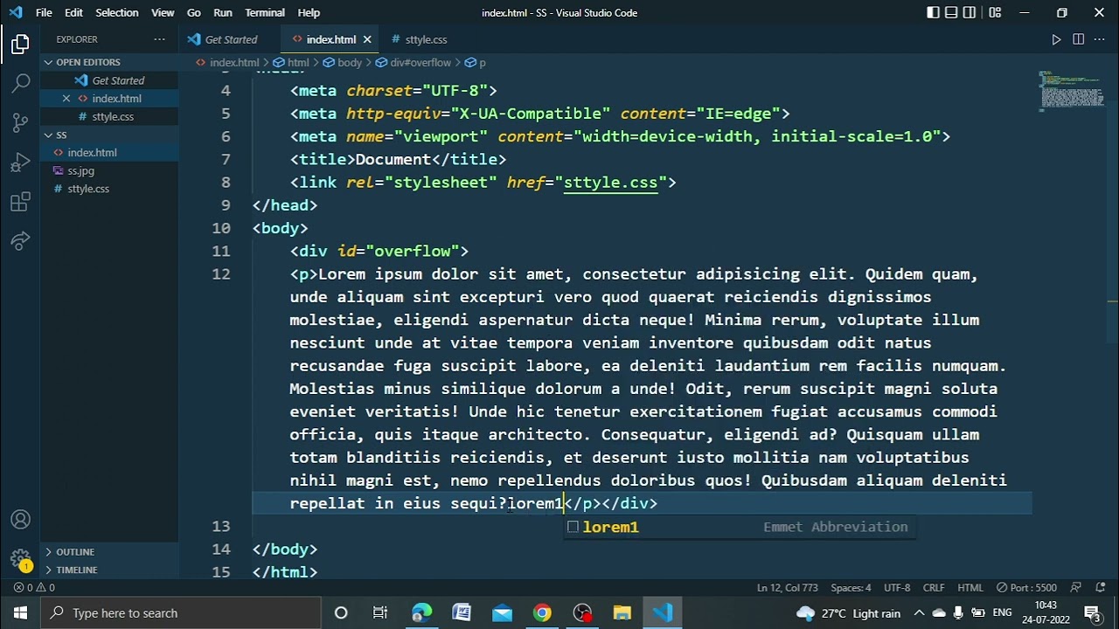Switch to the Get Started tab
The image size is (1119, 629).
[x=231, y=39]
